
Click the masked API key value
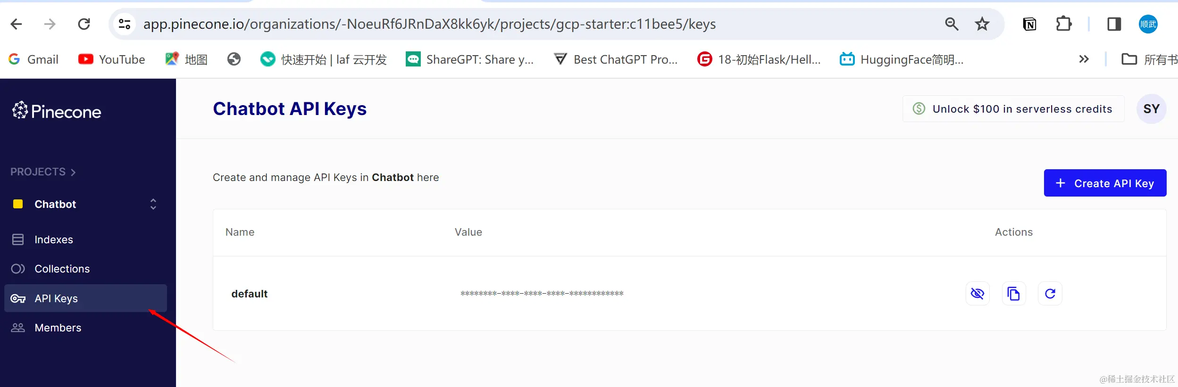click(542, 294)
